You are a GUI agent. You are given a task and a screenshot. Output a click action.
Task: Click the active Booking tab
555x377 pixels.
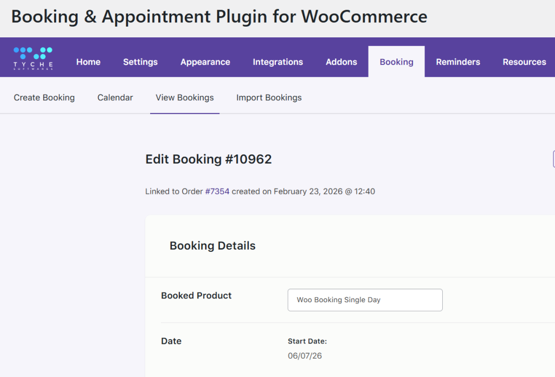tap(397, 62)
